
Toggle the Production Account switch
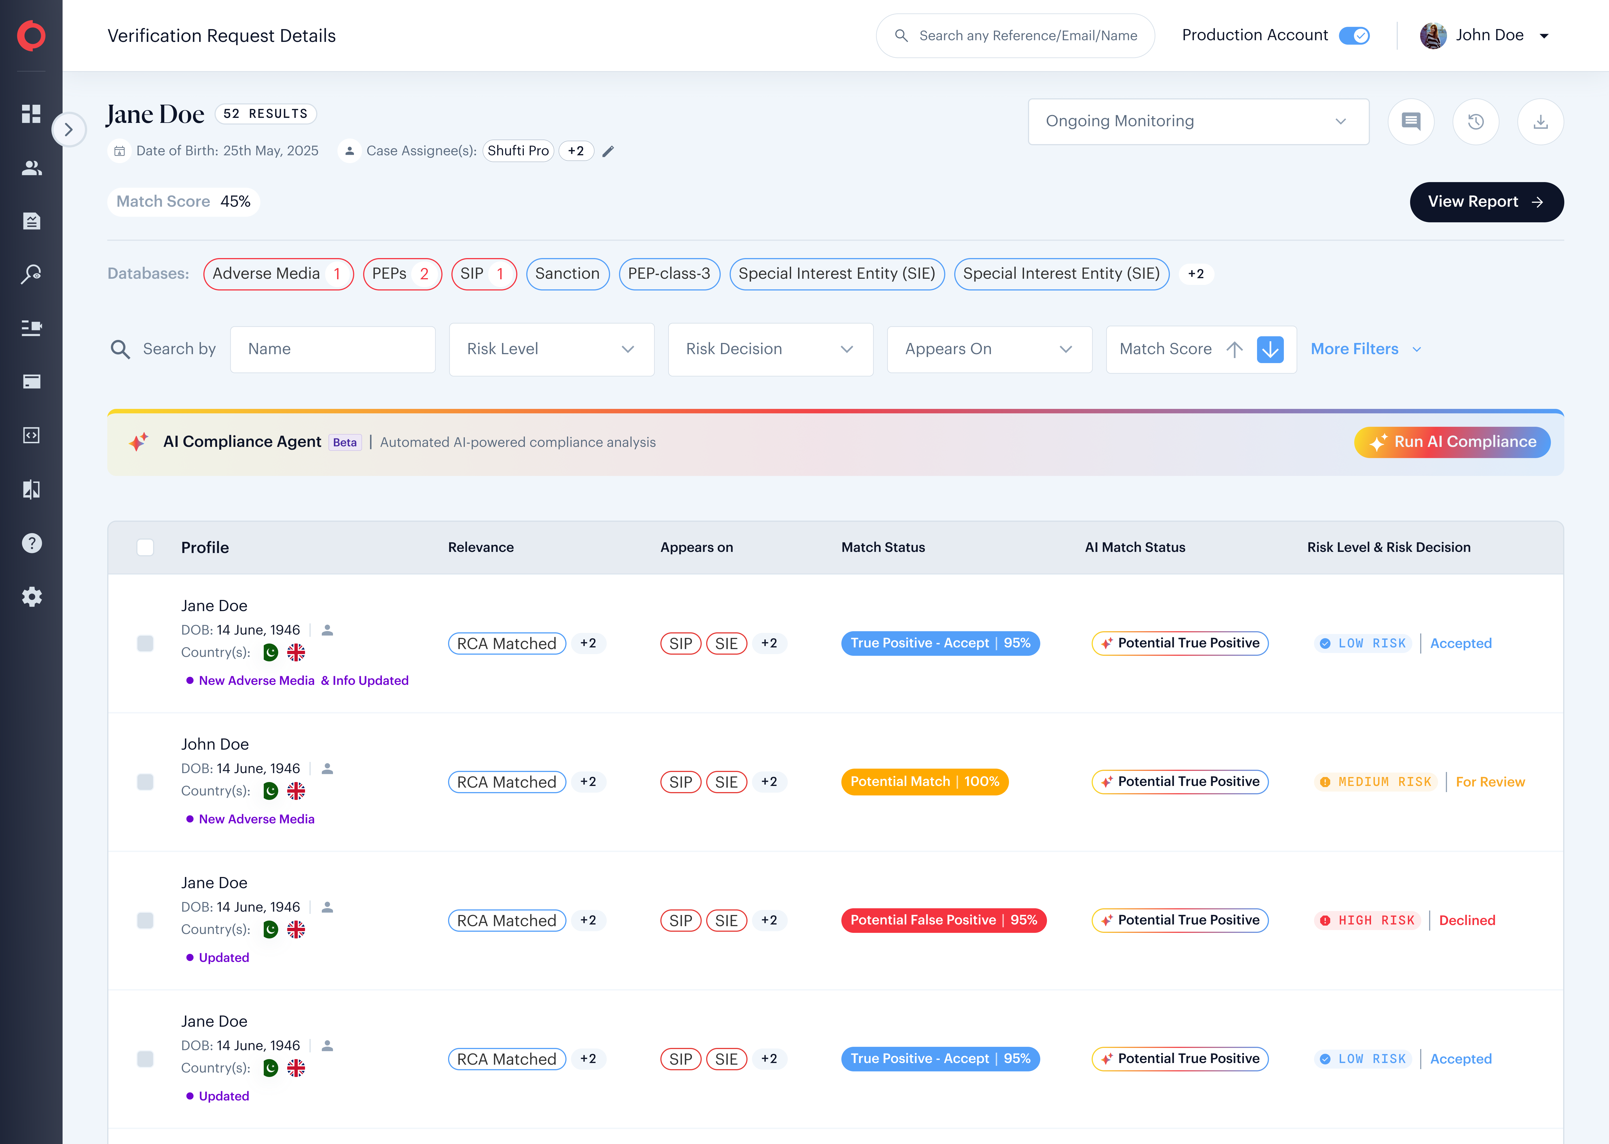click(1353, 35)
